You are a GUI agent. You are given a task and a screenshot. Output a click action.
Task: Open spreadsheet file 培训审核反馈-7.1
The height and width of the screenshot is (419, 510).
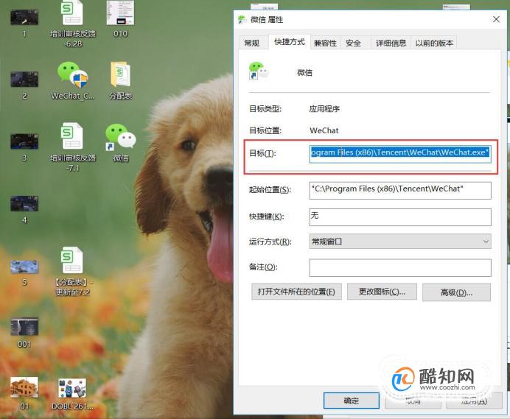72,136
